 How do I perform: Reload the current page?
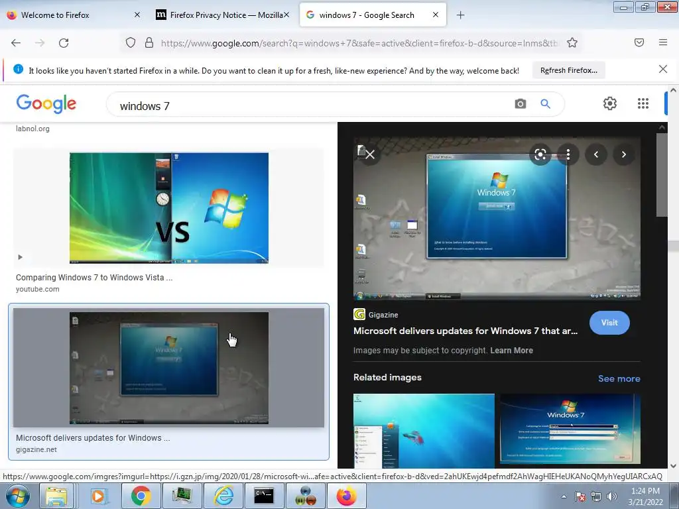tap(64, 43)
